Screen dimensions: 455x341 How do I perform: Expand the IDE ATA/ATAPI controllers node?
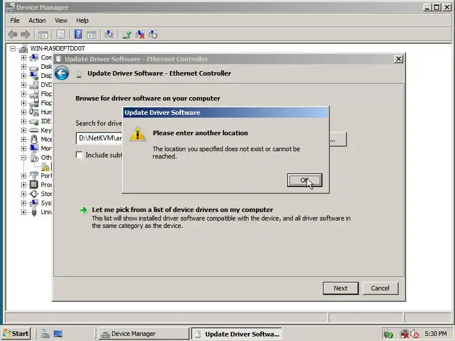(x=23, y=121)
